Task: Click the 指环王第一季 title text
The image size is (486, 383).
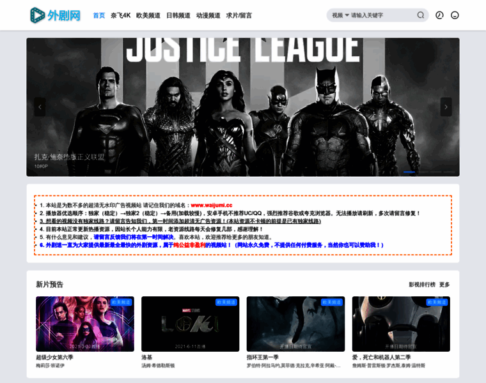Action: [263, 357]
